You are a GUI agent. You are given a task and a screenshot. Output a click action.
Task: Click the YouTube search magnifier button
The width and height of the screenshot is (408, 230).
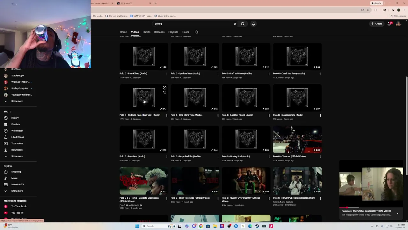[x=243, y=24]
